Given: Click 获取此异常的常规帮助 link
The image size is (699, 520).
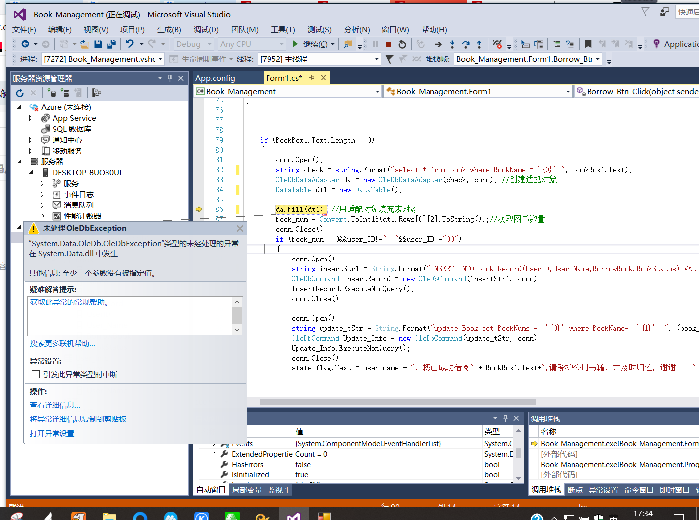Looking at the screenshot, I should pos(69,302).
